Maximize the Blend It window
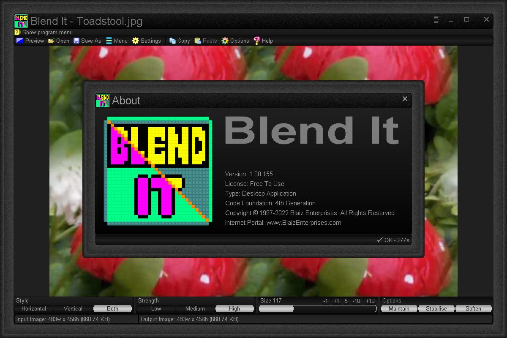The image size is (507, 338). click(x=466, y=19)
